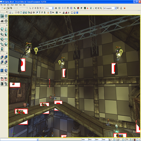Toggle viewport lock with the padlock icon
This screenshot has width=141, height=141.
[48, 12]
